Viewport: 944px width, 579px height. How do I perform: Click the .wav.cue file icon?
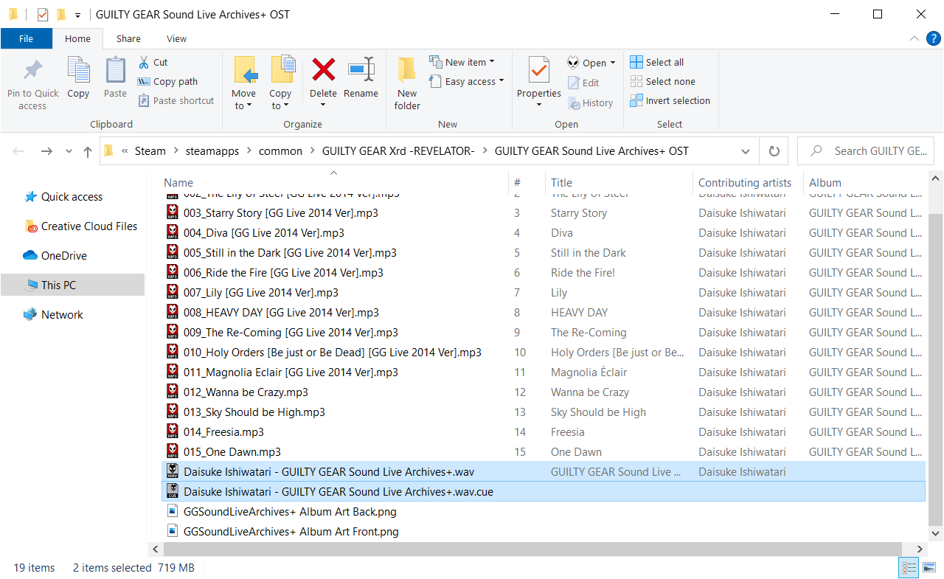[x=173, y=491]
